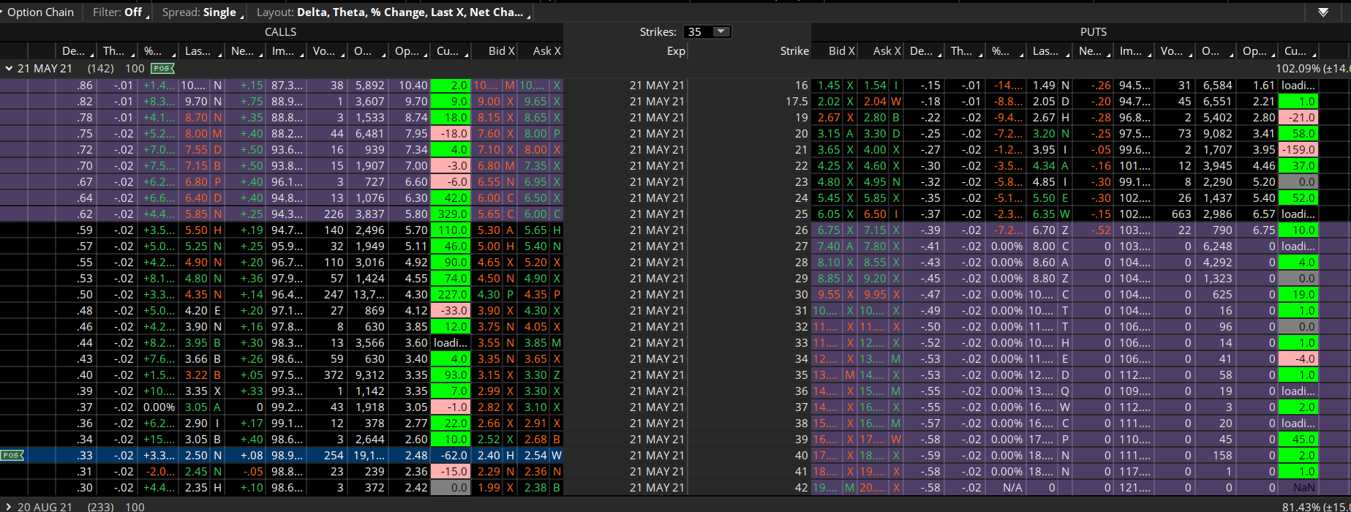Click puts bid 6.75 on strike 26 row
1351x512 pixels.
tap(829, 230)
